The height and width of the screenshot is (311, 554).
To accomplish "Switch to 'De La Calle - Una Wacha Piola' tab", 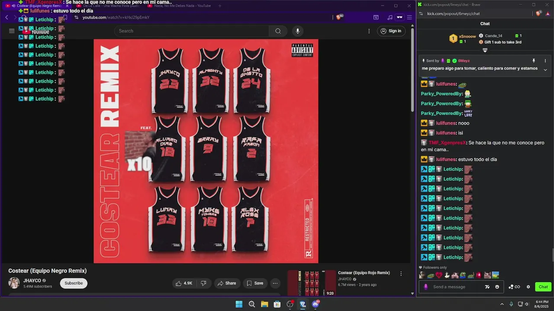I will click(108, 6).
